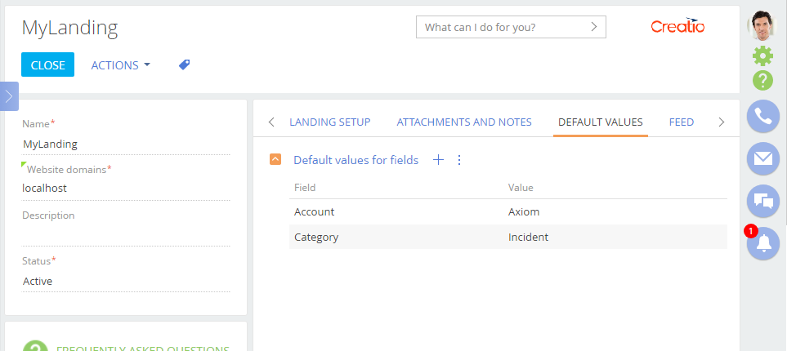This screenshot has height=351, width=787.
Task: Click the Close button
Action: pyautogui.click(x=47, y=64)
